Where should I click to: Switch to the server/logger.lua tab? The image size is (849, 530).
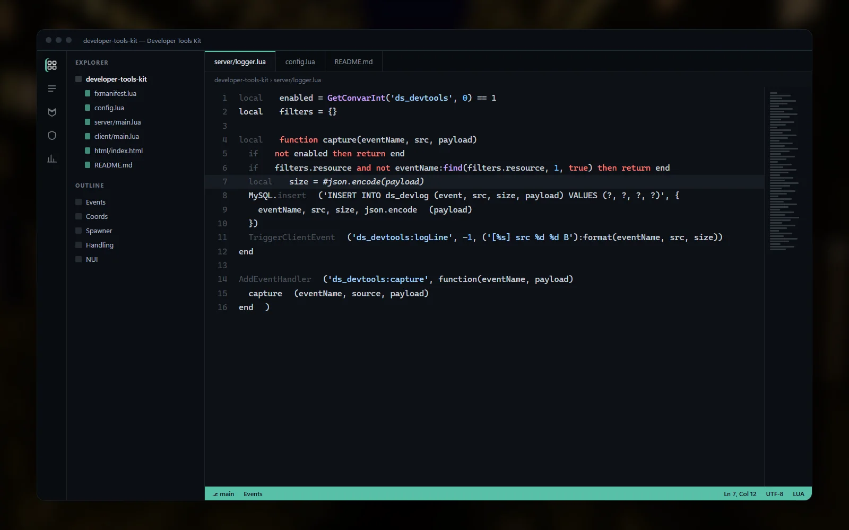tap(240, 61)
